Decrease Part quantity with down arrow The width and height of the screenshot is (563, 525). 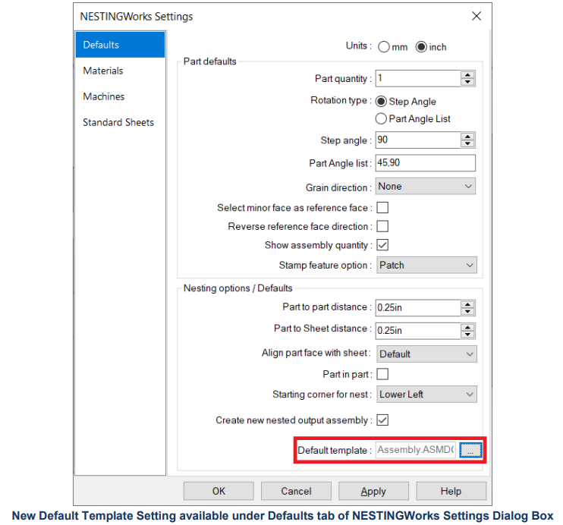[x=467, y=82]
